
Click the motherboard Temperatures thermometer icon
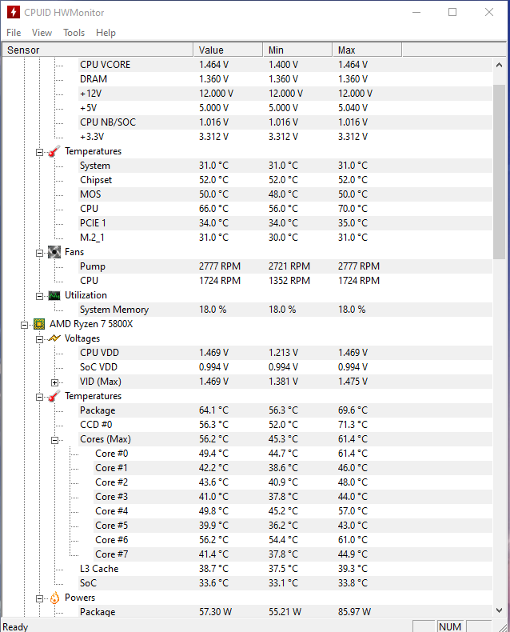pyautogui.click(x=54, y=151)
